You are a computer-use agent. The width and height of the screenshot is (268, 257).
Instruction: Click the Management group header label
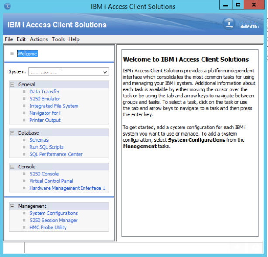pos(32,206)
